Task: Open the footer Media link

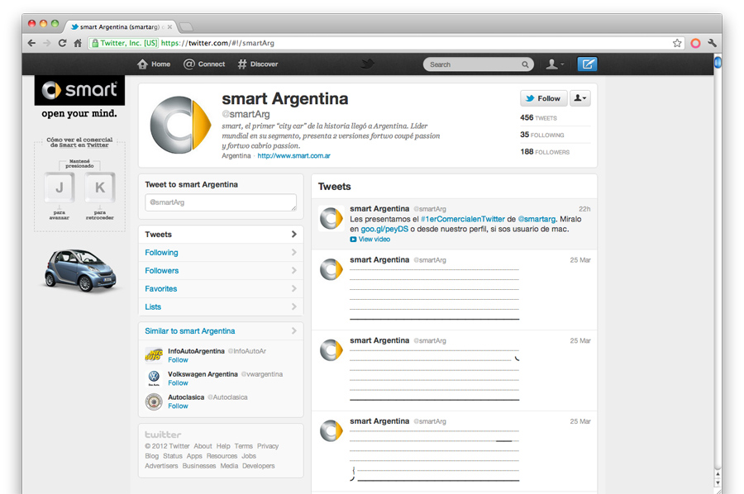Action: point(229,466)
